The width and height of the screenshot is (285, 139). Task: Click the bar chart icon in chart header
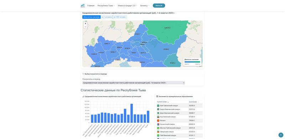(83, 97)
